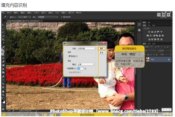Open the Info panel icon
Screen dimensions: 175x117
[140, 30]
